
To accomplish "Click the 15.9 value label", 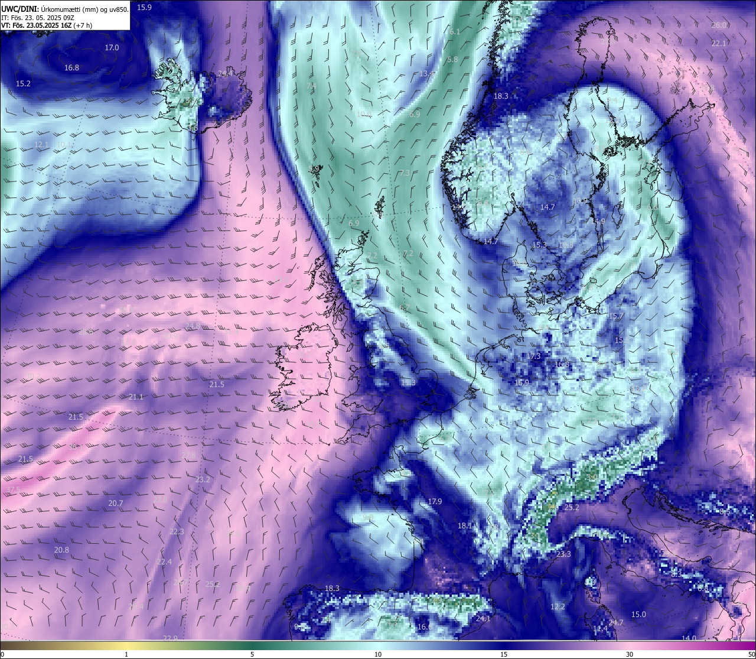I will click(144, 7).
